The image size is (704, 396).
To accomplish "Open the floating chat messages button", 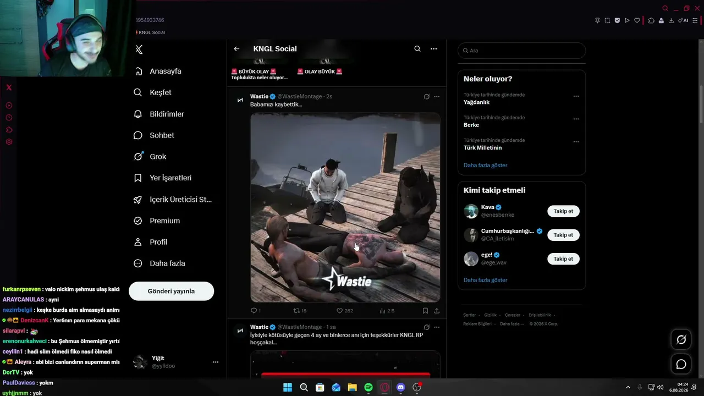I will [x=681, y=364].
